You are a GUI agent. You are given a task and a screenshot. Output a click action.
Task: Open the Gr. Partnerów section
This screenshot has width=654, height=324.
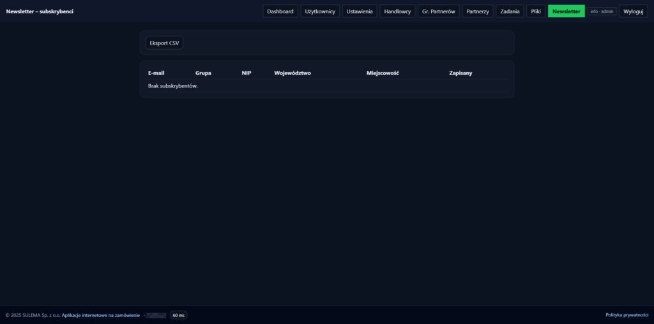point(438,11)
